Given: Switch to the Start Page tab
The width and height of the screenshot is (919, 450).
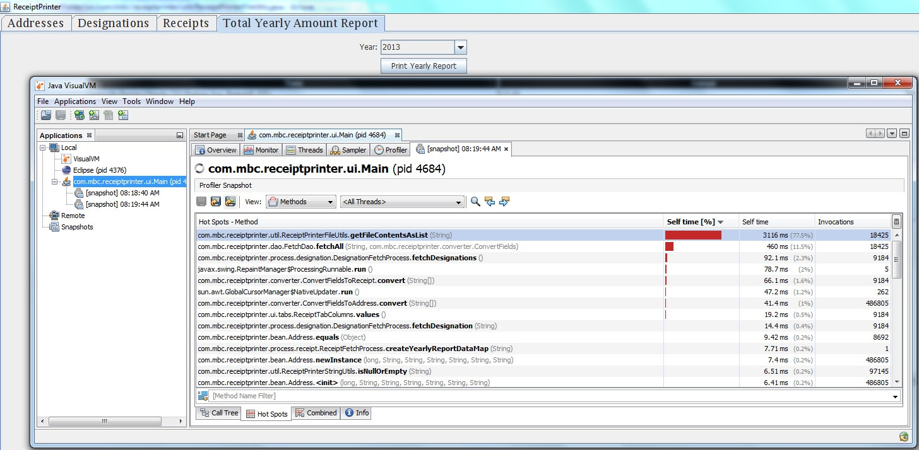Looking at the screenshot, I should tap(210, 135).
